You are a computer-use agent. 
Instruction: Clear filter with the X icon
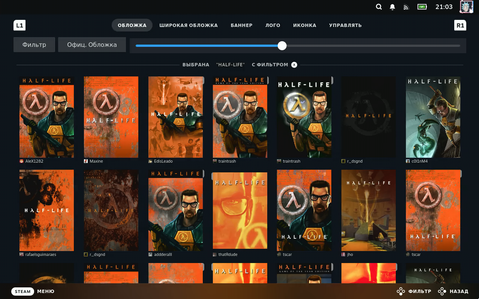click(294, 65)
